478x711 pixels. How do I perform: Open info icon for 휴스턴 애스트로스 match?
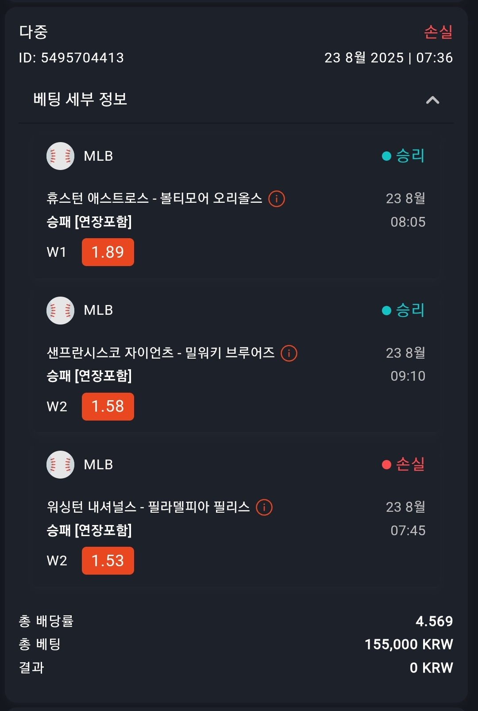pos(277,199)
